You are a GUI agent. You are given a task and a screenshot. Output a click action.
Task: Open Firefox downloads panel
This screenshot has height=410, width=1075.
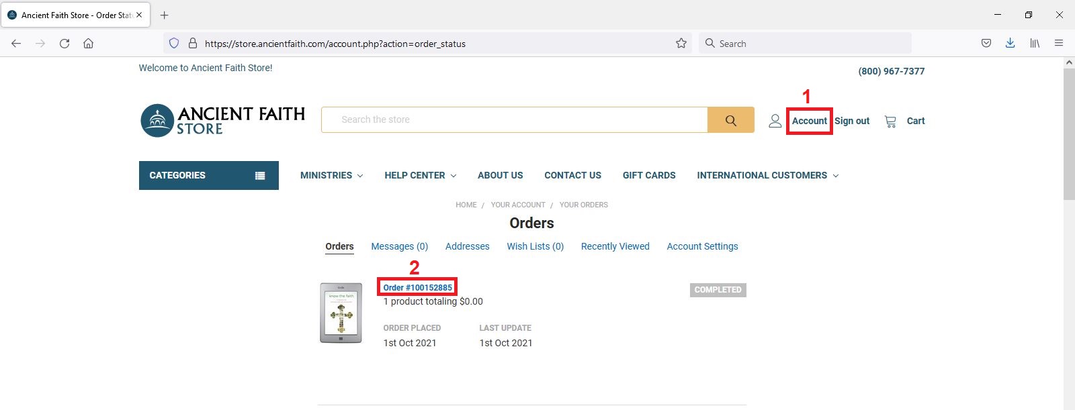click(1010, 44)
